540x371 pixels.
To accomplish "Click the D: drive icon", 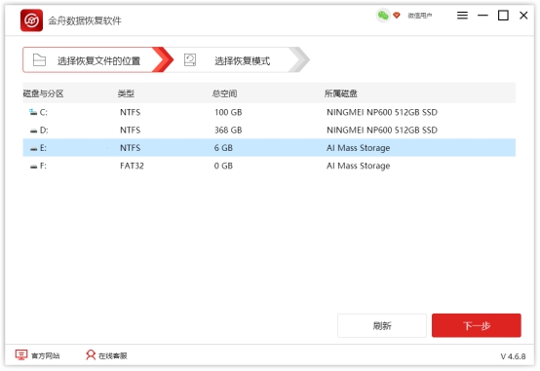I will pos(33,130).
